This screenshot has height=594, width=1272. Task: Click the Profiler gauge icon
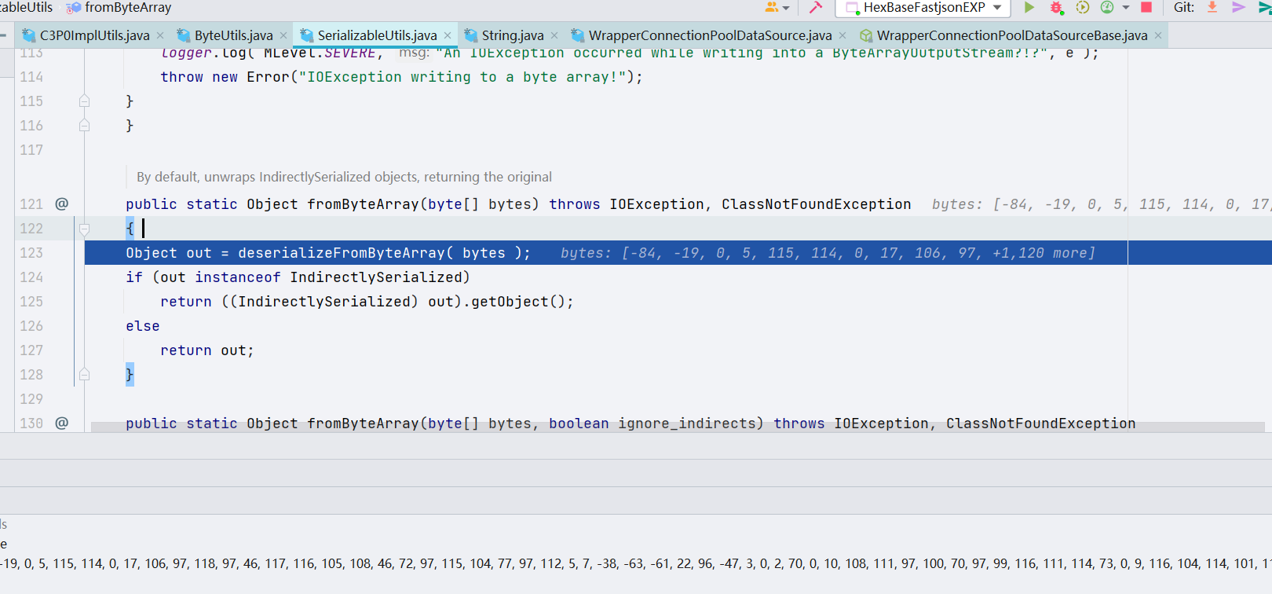click(1107, 7)
